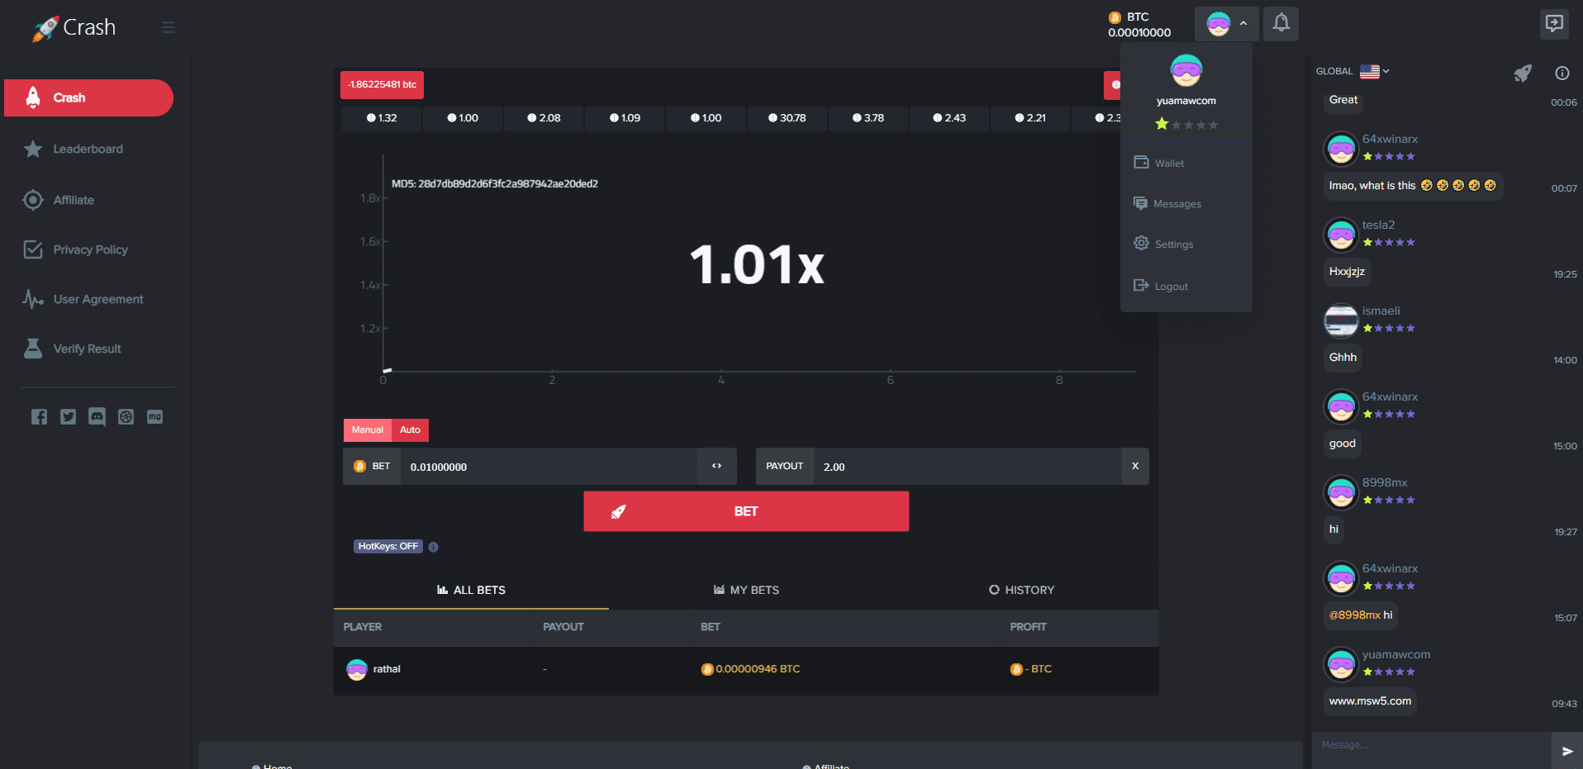Expand the GLOBAL chat language dropdown
This screenshot has width=1583, height=769.
(x=1375, y=71)
